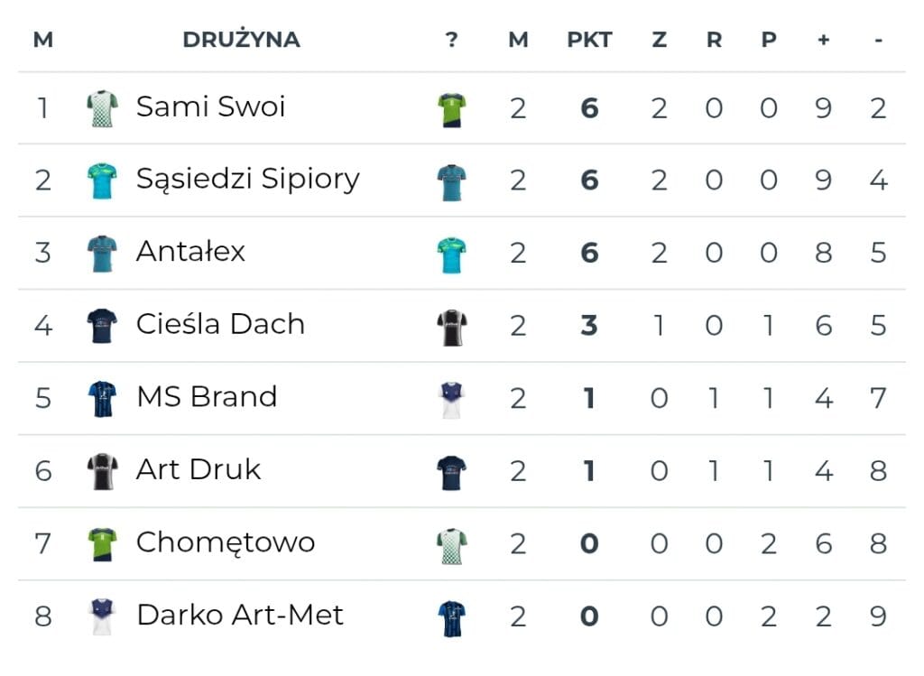924x676 pixels.
Task: Click the jersey icon left of Chomętowo
Action: tap(102, 543)
